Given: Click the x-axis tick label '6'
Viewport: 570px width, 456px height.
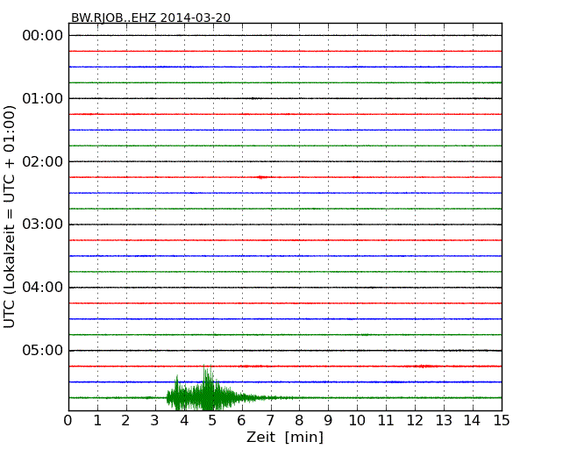Looking at the screenshot, I should 242,421.
